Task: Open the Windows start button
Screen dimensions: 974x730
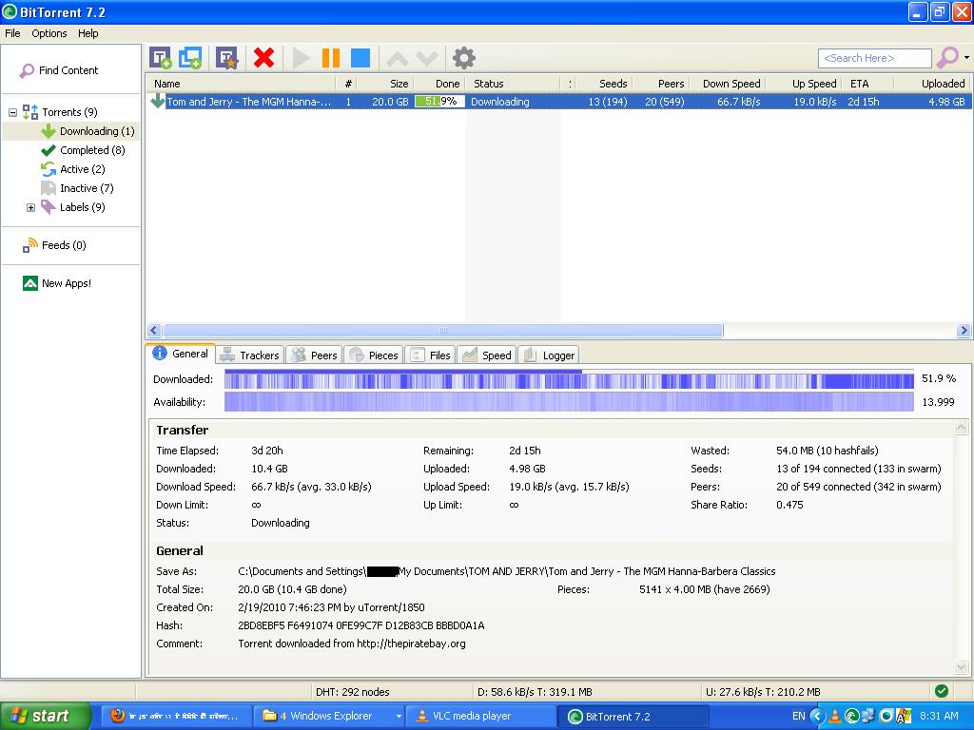Action: coord(46,717)
